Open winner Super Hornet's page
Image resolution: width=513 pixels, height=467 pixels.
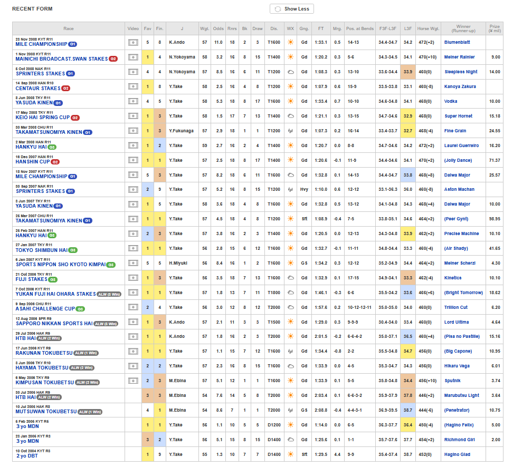(458, 116)
